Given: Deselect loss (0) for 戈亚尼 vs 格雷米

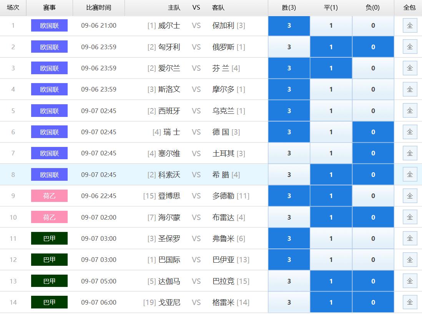Looking at the screenshot, I should coord(373,302).
